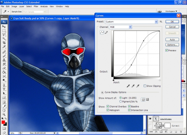The height and width of the screenshot is (135, 187).
Task: Select the Blur tool
Action: (4, 76)
